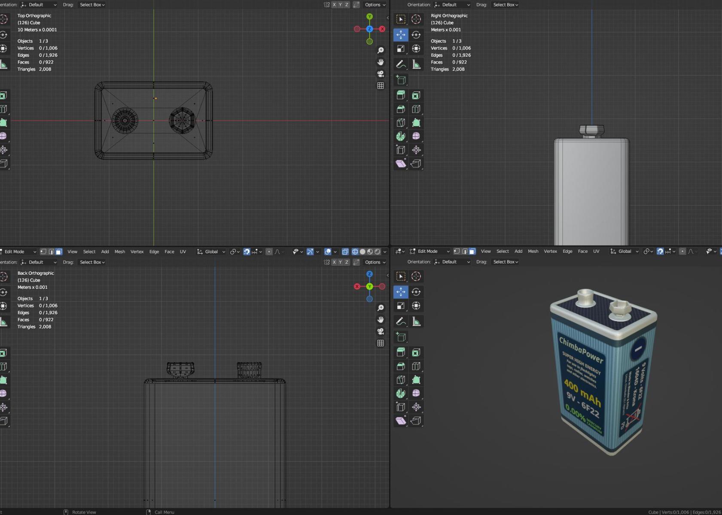
Task: Open the UV menu in textured viewport header
Action: point(596,251)
